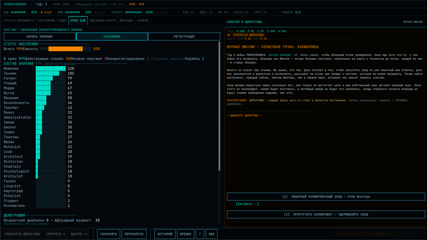Select the Teacher crew row

pyautogui.click(x=39, y=108)
